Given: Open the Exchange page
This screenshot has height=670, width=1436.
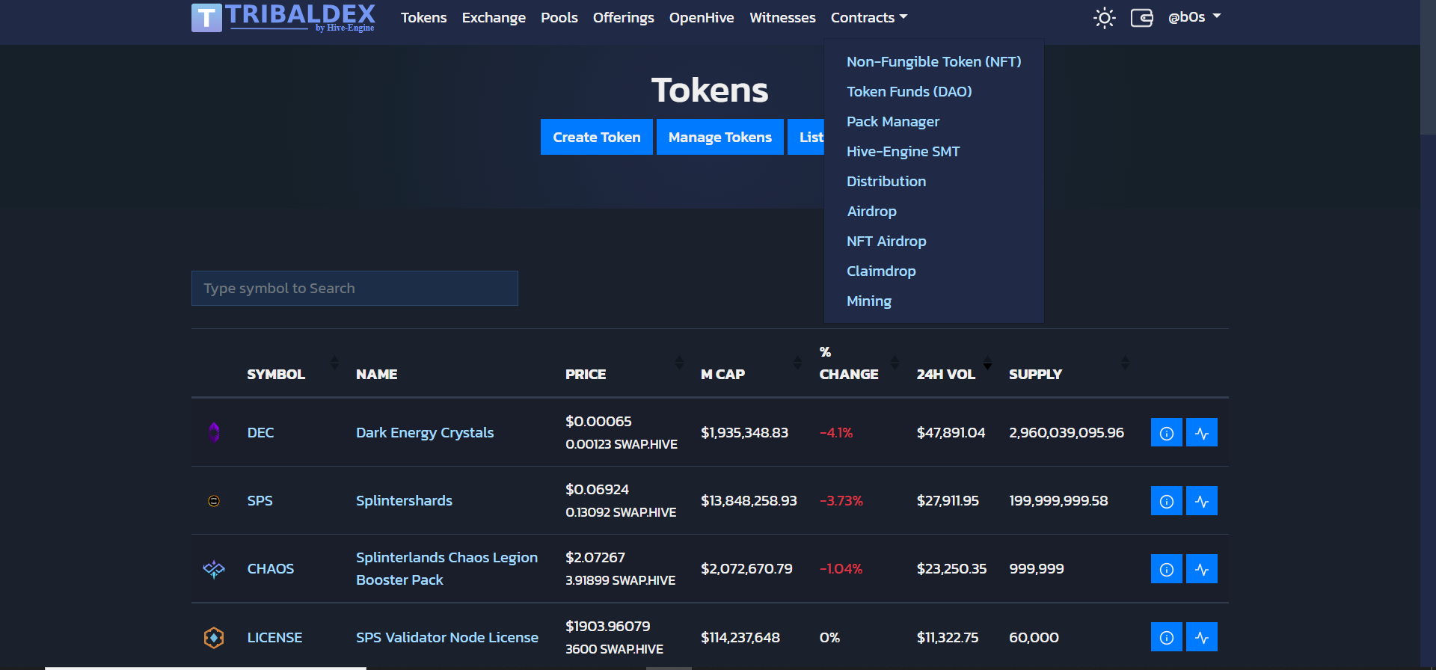Looking at the screenshot, I should click(494, 17).
